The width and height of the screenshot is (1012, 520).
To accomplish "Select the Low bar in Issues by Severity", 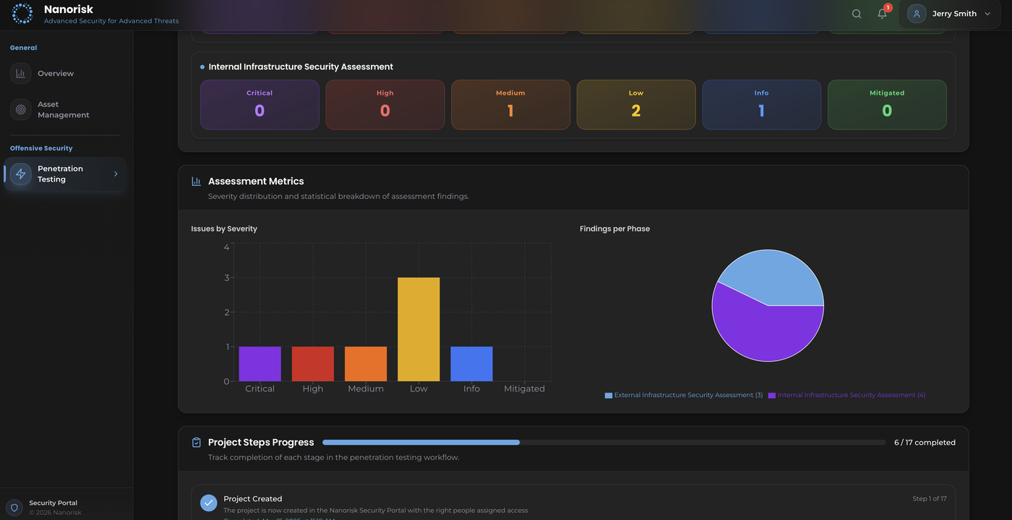I will coord(419,329).
